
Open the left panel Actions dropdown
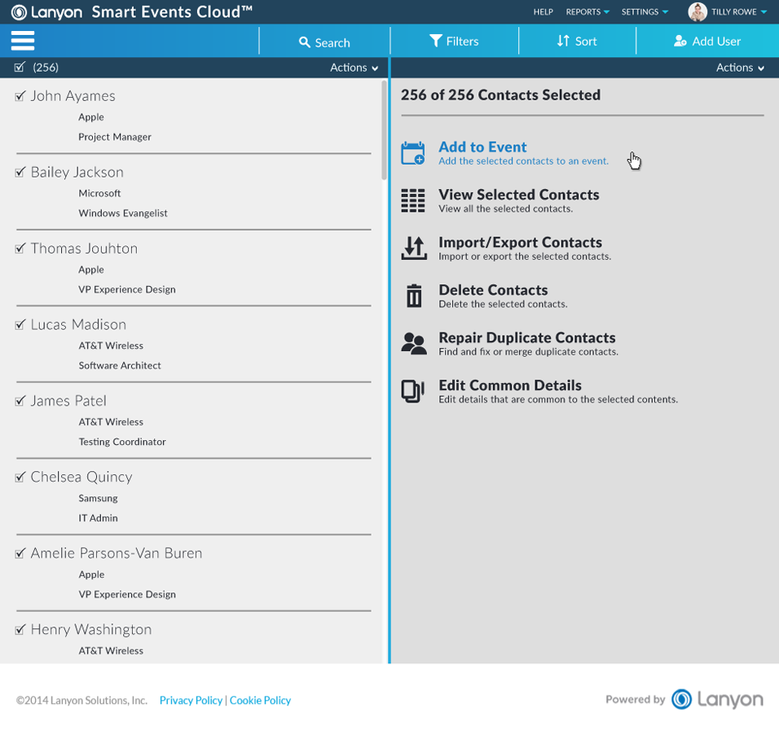354,68
